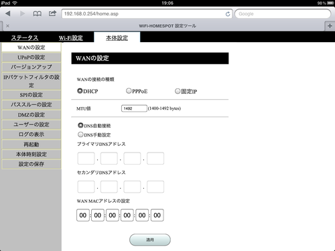Click the (1400-1492 bytes) hint text
This screenshot has height=251, width=335.
pos(164,108)
